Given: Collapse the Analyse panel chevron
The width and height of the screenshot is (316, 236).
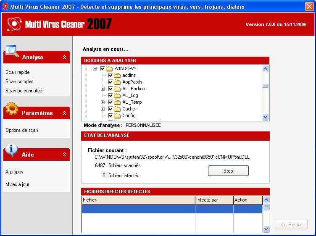Looking at the screenshot, I should point(64,57).
